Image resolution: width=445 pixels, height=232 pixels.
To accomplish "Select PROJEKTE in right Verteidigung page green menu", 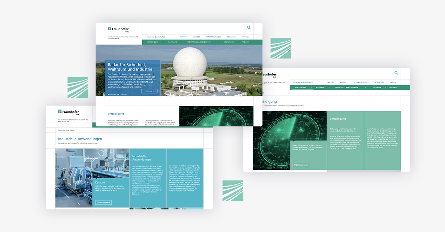I will (x=393, y=88).
